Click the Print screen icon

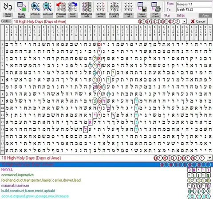(156, 7)
